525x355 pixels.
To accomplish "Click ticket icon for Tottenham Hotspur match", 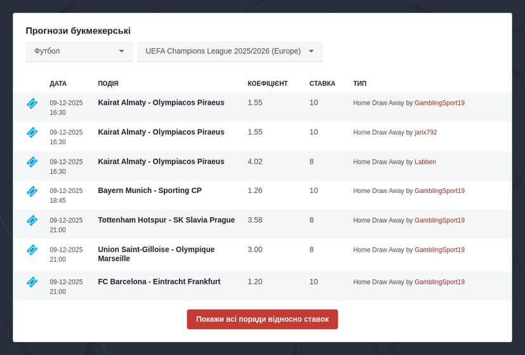I will 32,220.
